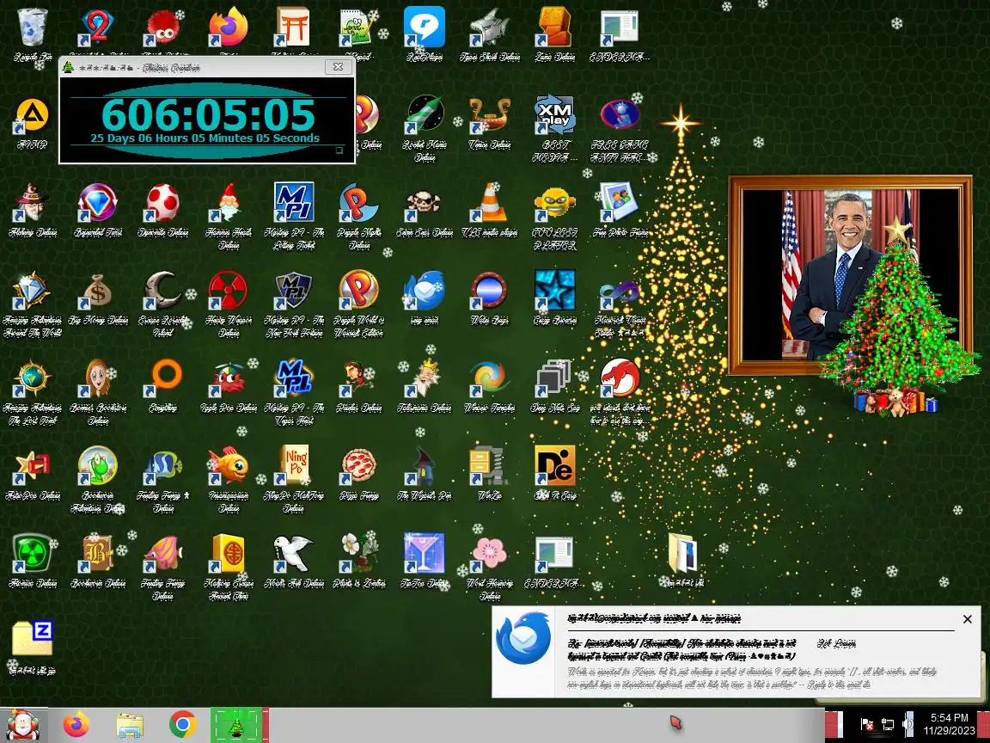Image resolution: width=990 pixels, height=743 pixels.
Task: Open Mystery P.I. The Vegas Heist
Action: click(294, 379)
